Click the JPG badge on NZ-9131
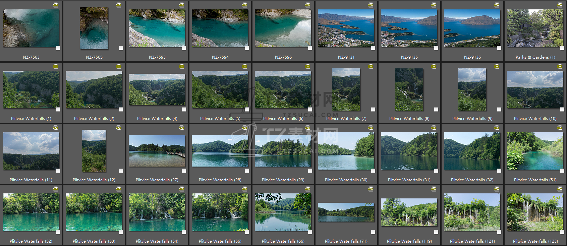This screenshot has width=567, height=246. point(371,5)
